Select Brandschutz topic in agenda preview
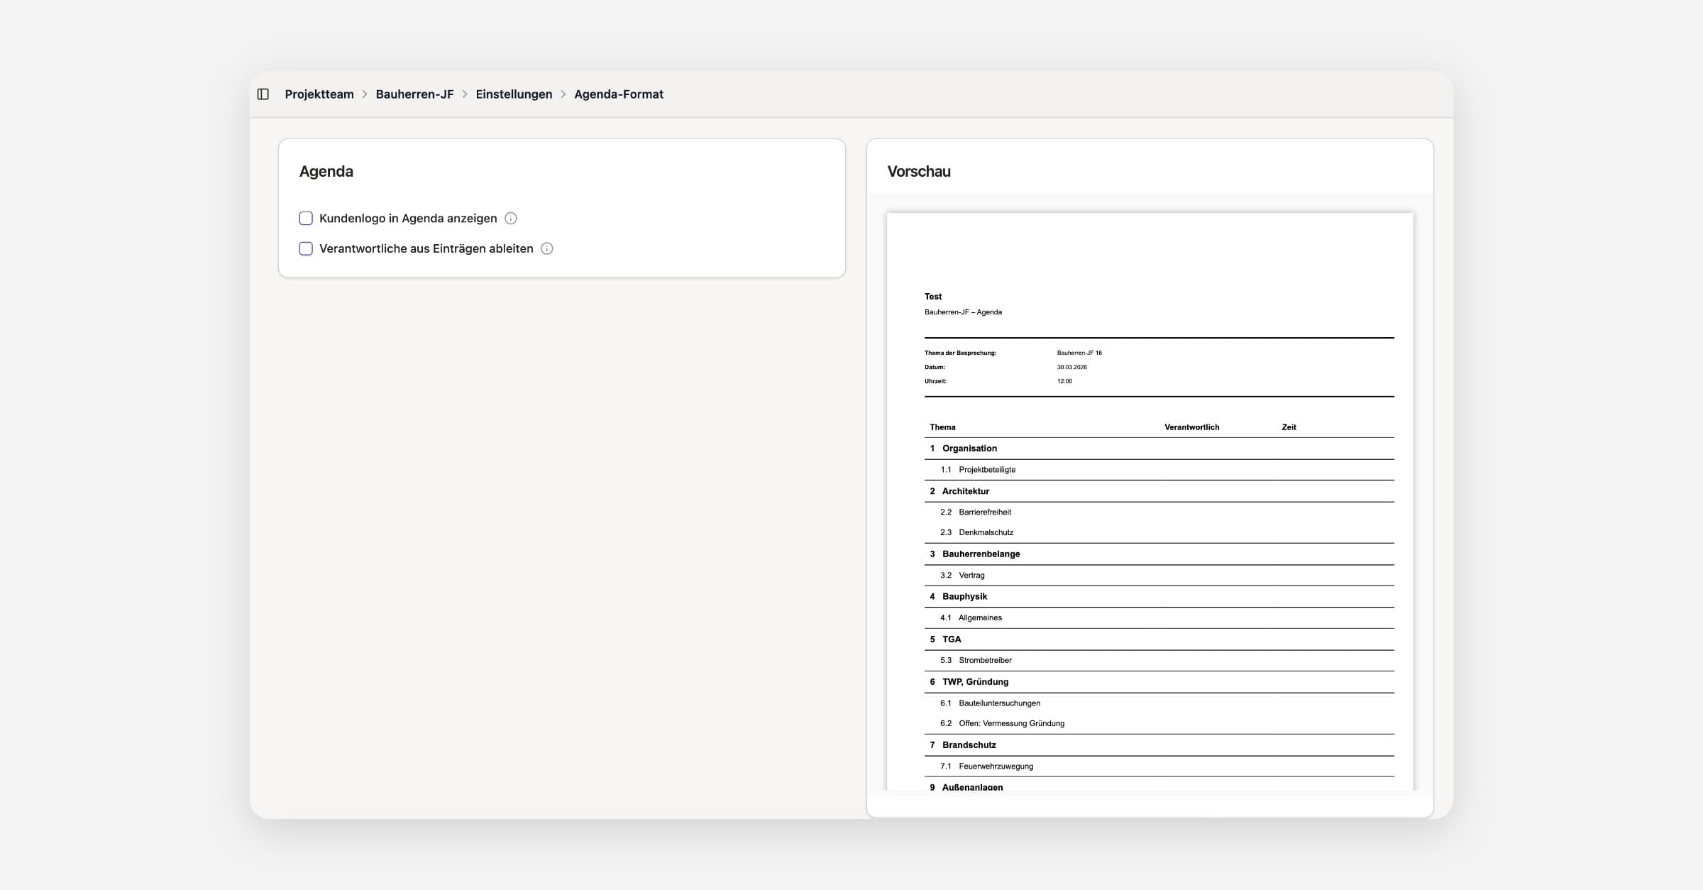 coord(969,745)
